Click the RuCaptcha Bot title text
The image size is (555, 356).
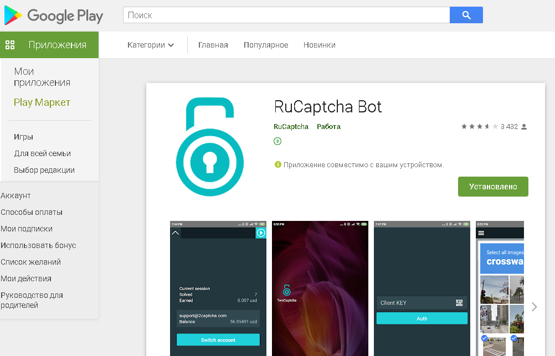point(328,107)
